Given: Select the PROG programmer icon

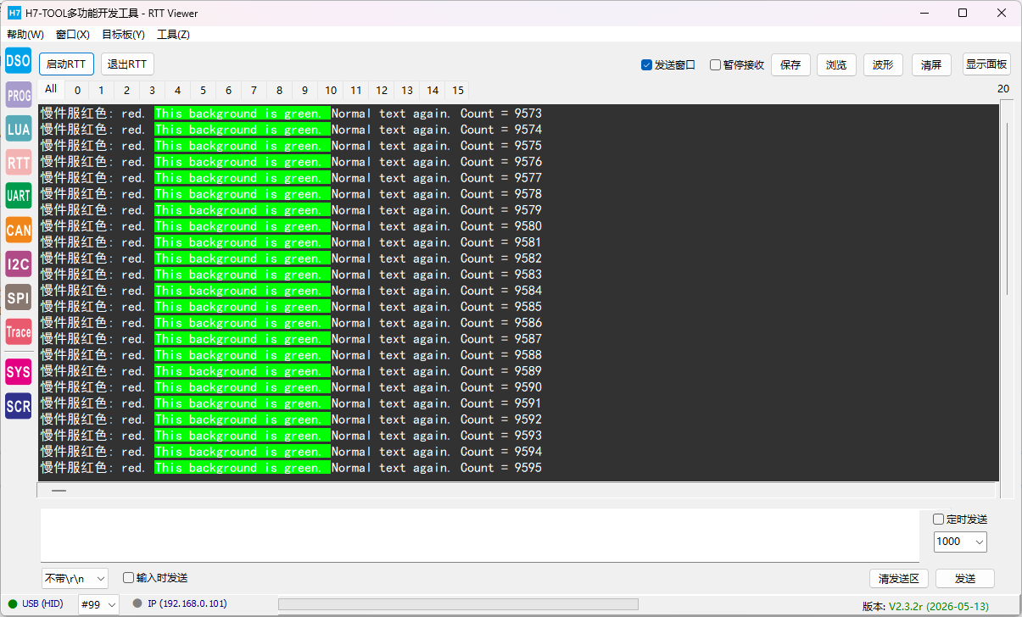Looking at the screenshot, I should coord(18,95).
